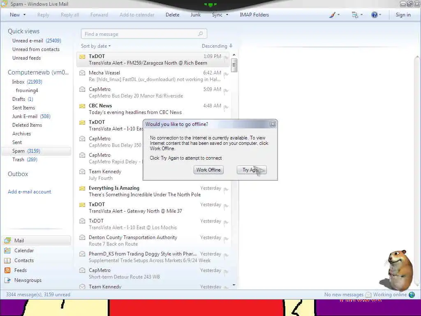Click Add e-mail account link
The image size is (421, 316).
pos(29,192)
